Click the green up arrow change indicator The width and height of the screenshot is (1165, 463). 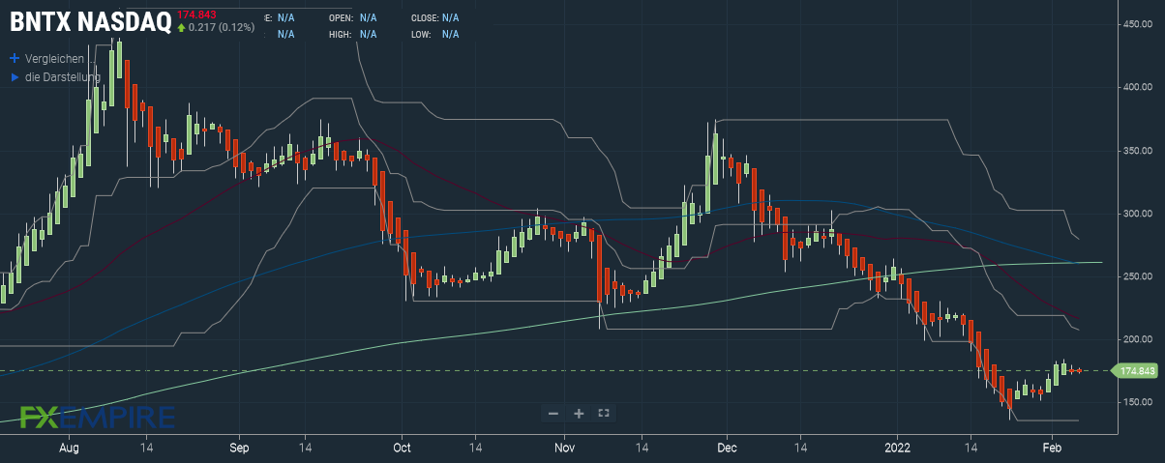(x=181, y=27)
